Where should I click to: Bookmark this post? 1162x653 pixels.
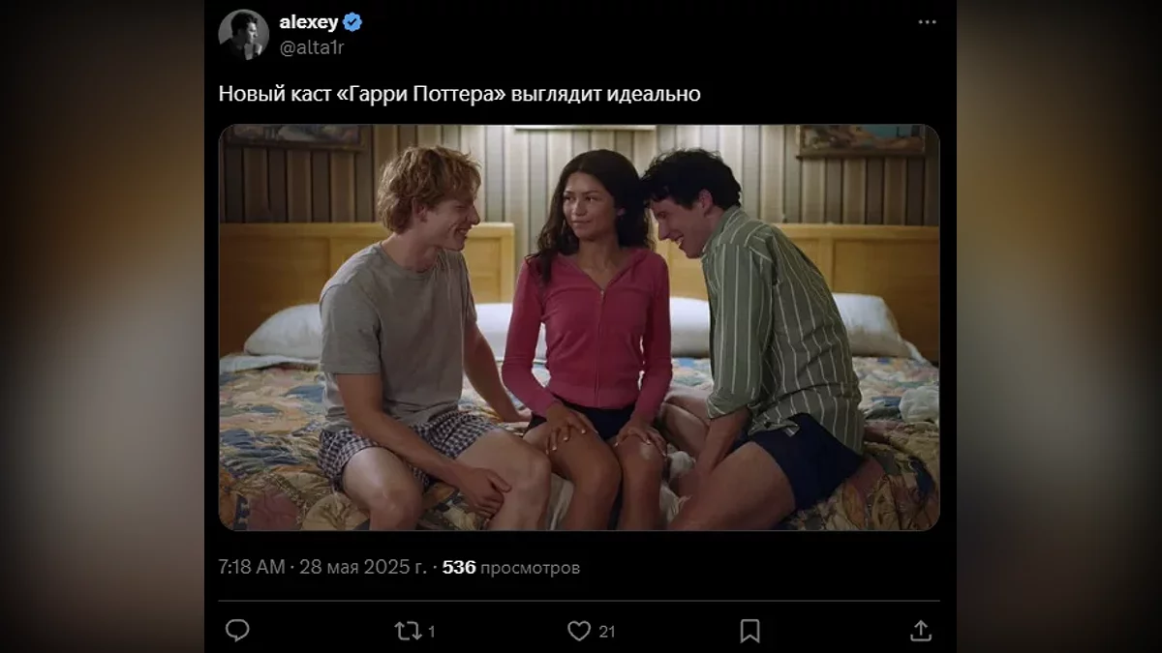[x=749, y=631]
